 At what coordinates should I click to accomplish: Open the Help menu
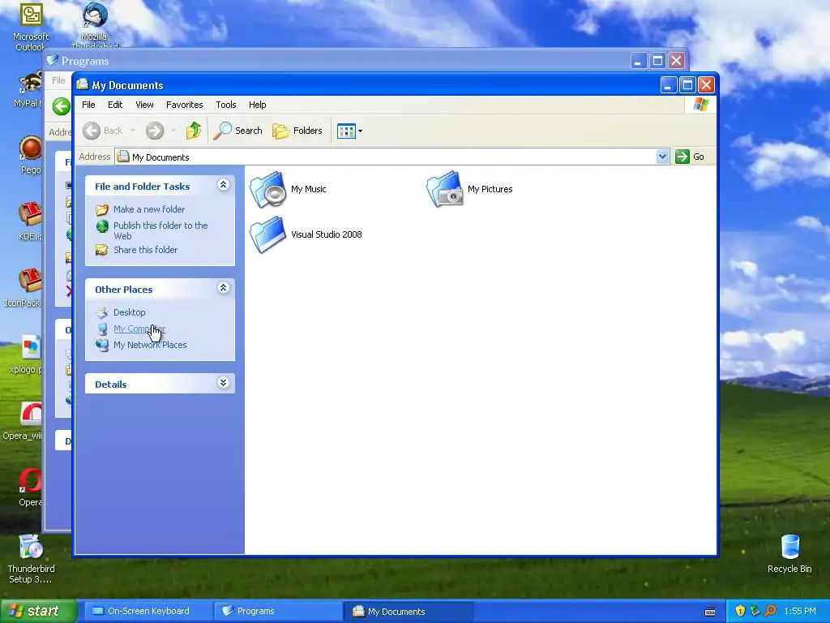[257, 105]
